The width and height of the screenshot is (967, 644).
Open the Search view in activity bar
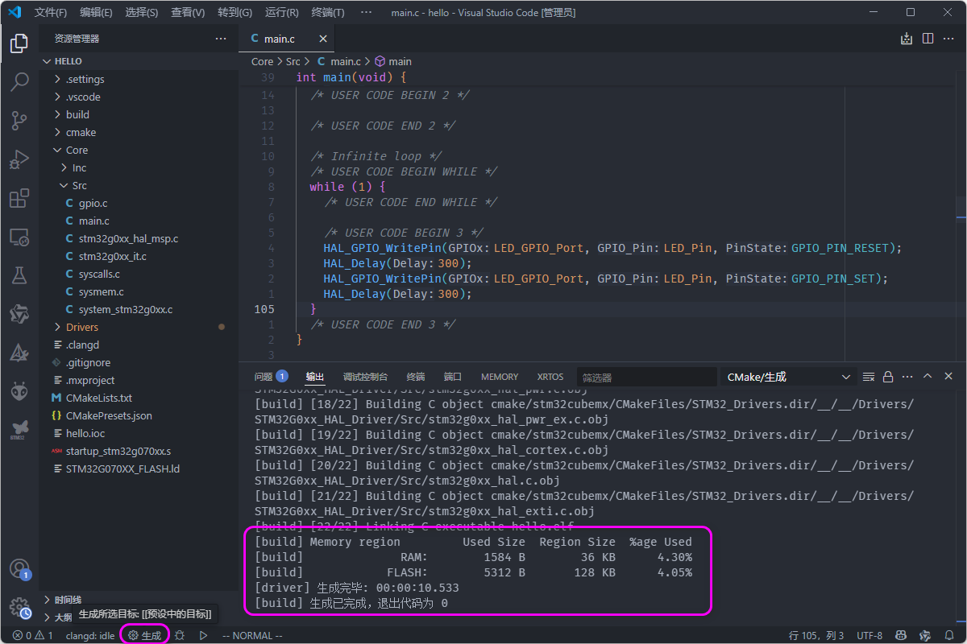point(19,81)
